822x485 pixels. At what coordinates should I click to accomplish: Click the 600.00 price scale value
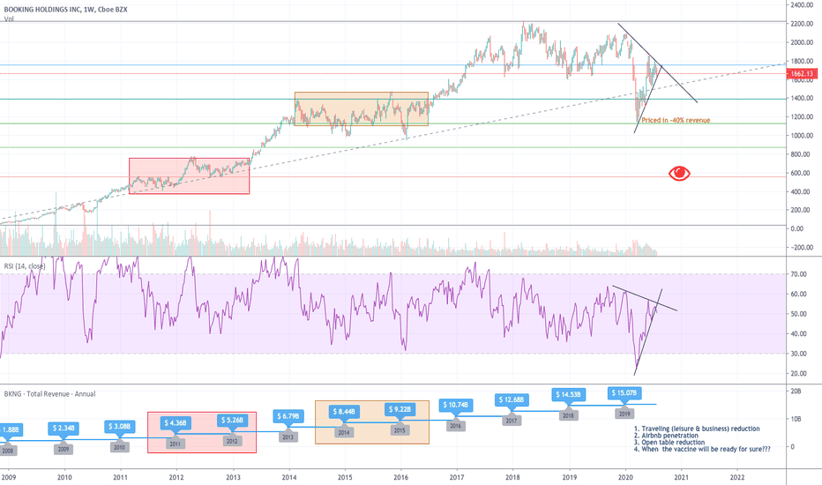click(802, 173)
